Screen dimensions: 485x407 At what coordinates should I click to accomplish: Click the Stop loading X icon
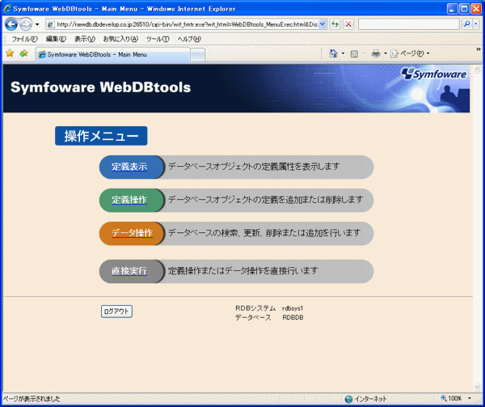point(348,24)
